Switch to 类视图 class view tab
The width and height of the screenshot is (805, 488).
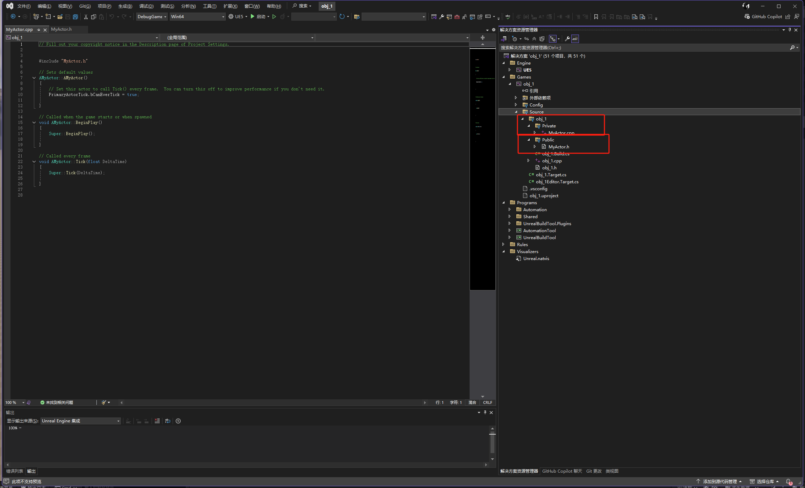pyautogui.click(x=612, y=471)
